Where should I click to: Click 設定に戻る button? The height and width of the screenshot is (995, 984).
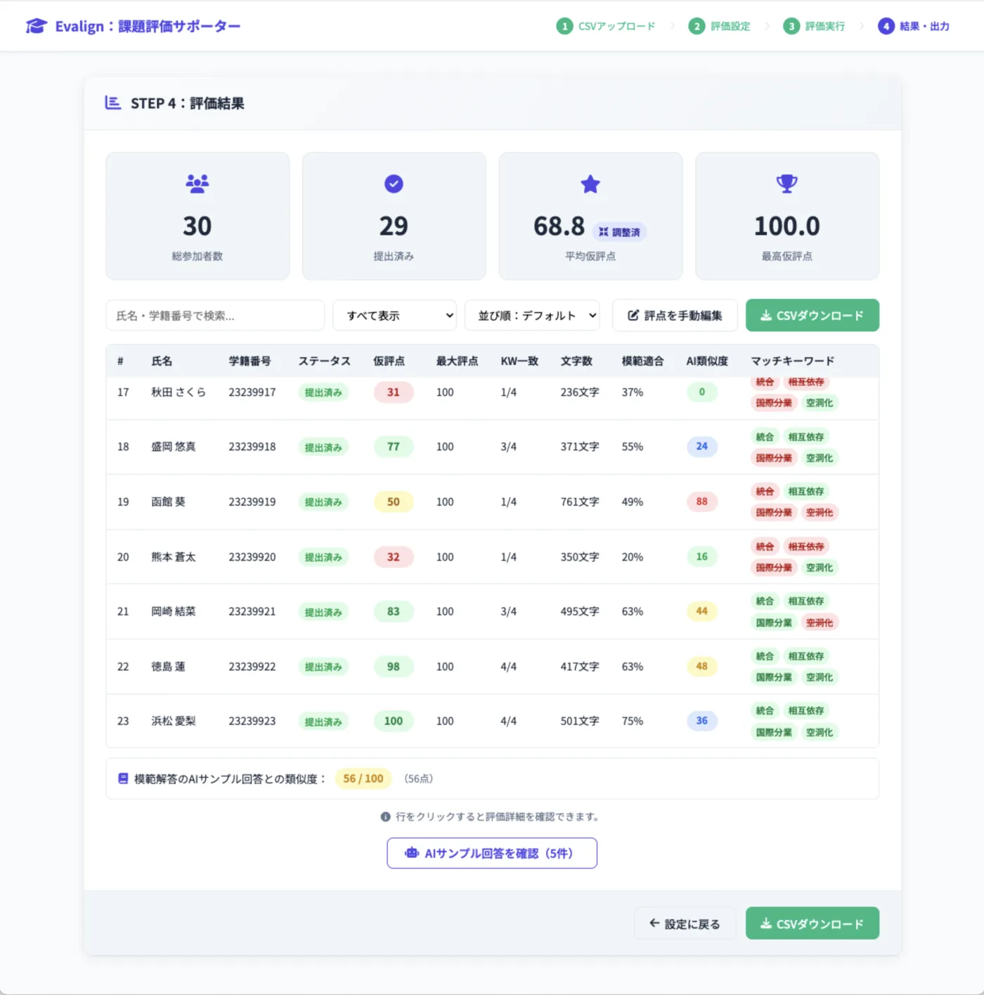(x=685, y=923)
